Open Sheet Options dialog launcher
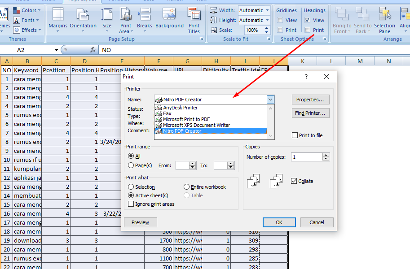The height and width of the screenshot is (269, 410). tap(325, 39)
